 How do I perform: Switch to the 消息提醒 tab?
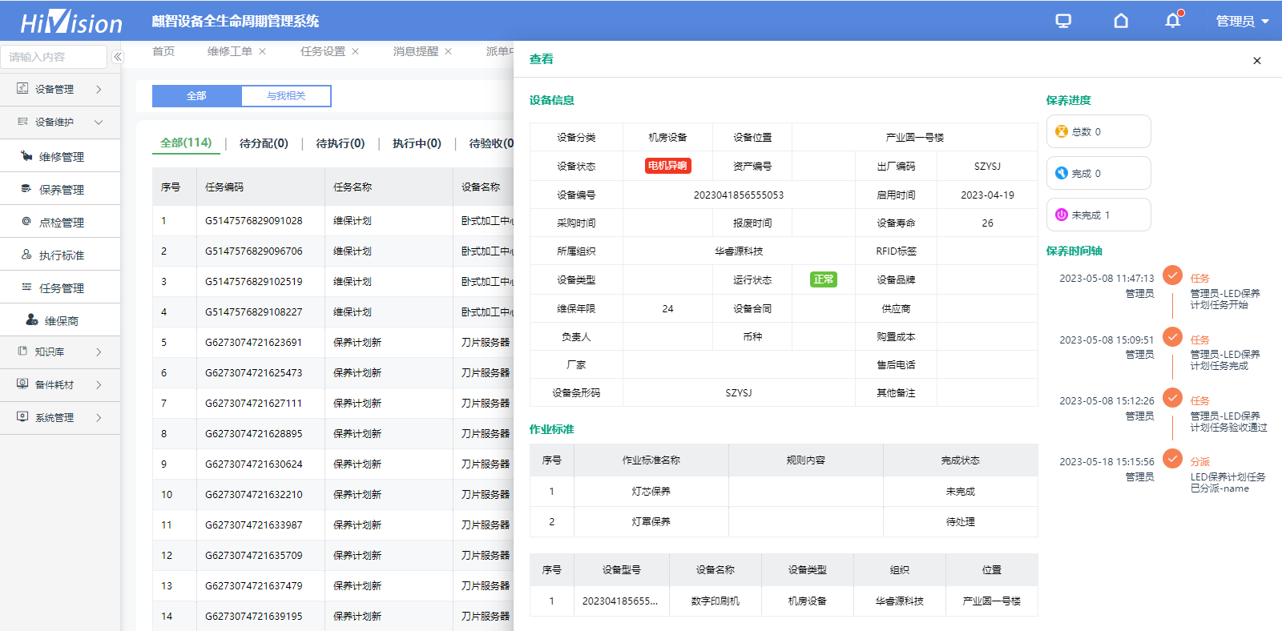point(416,51)
